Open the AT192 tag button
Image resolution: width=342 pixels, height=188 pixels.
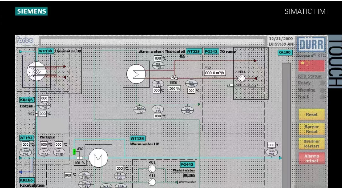[27, 138]
